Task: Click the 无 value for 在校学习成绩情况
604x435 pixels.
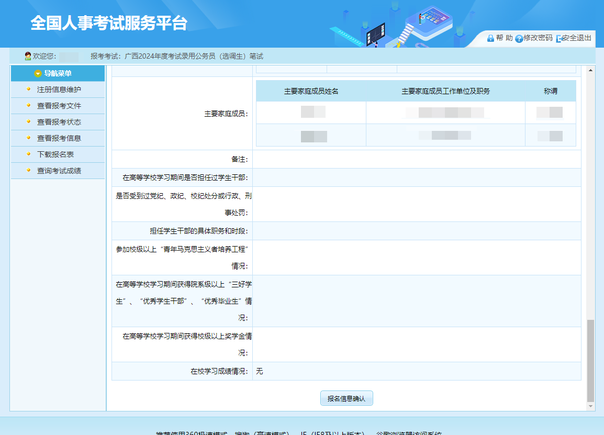Action: point(260,371)
